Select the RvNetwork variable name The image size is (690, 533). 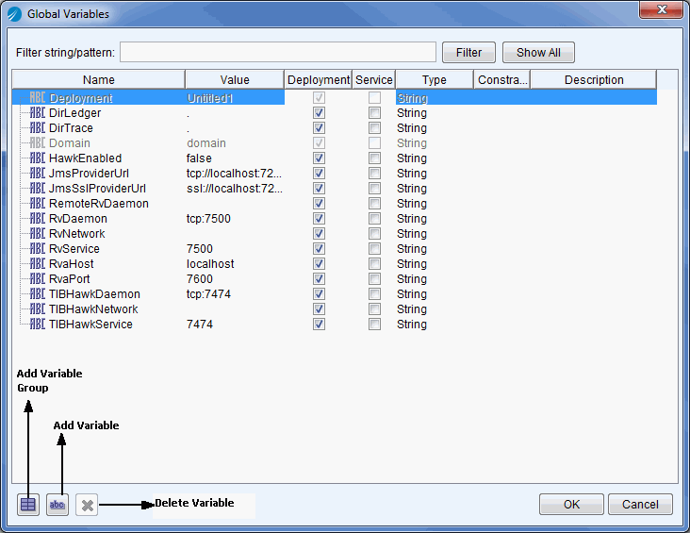tap(77, 233)
